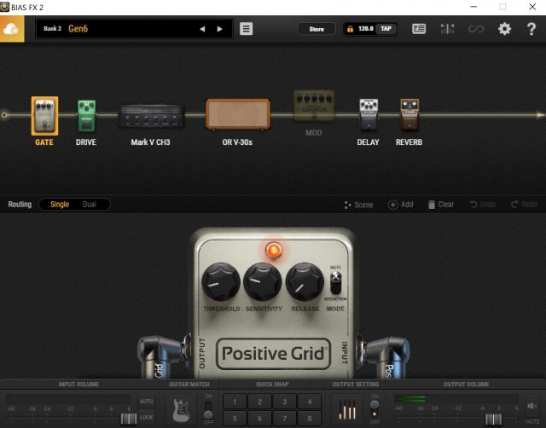546x428 pixels.
Task: Switch routing to Dual
Action: (x=89, y=205)
